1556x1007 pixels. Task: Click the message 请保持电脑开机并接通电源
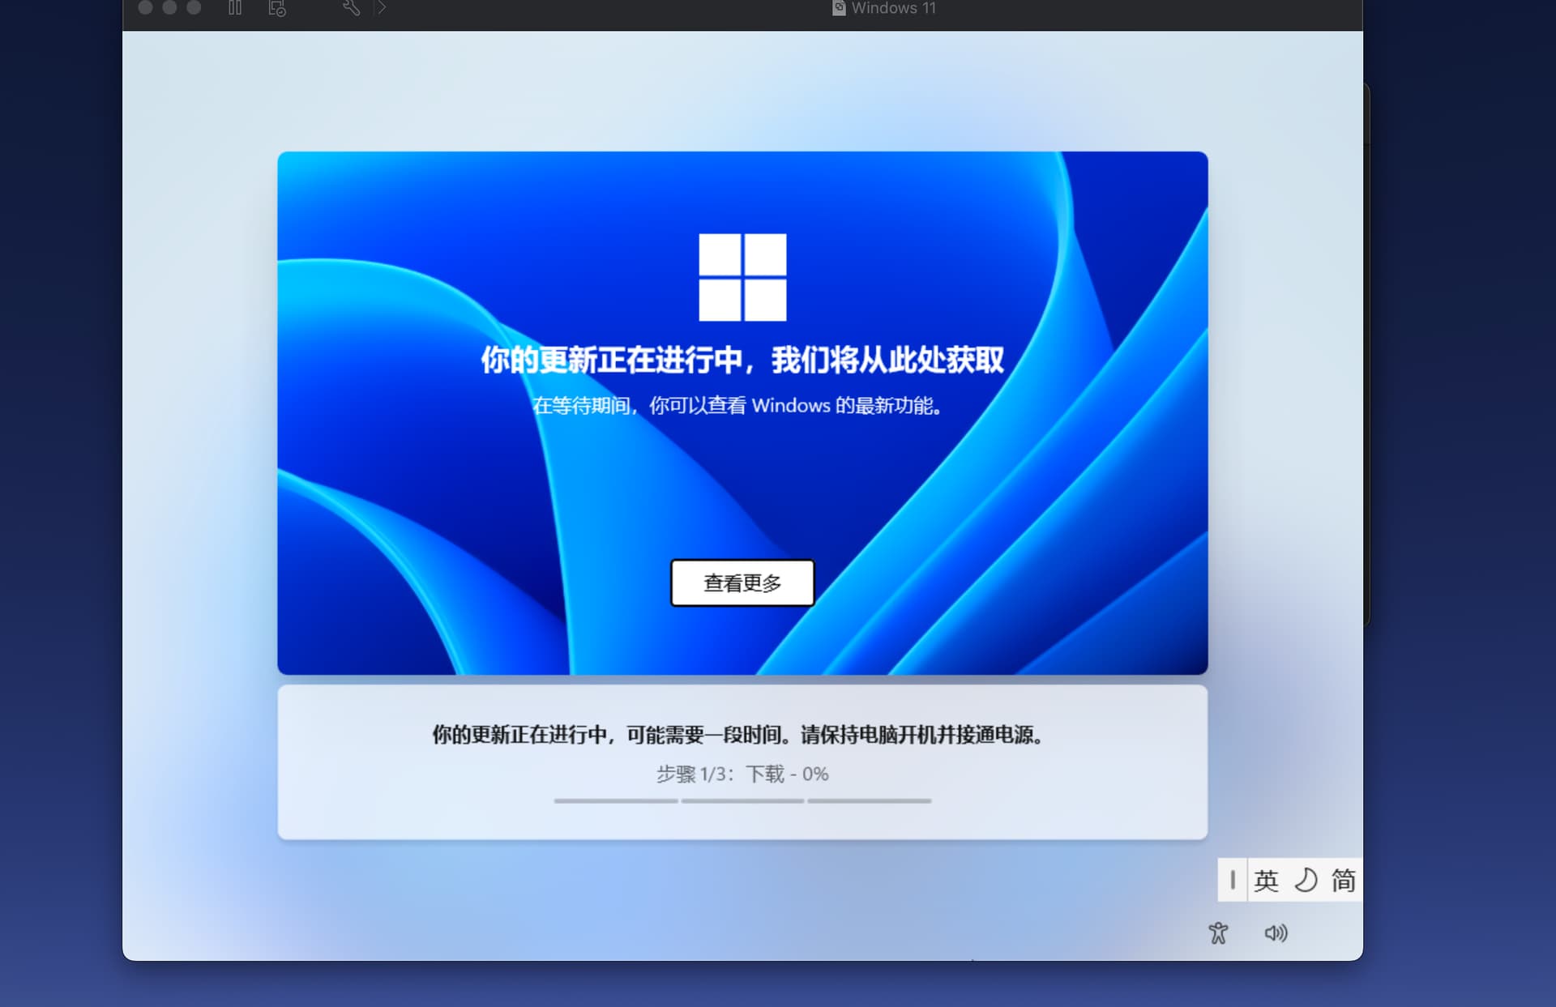click(921, 735)
